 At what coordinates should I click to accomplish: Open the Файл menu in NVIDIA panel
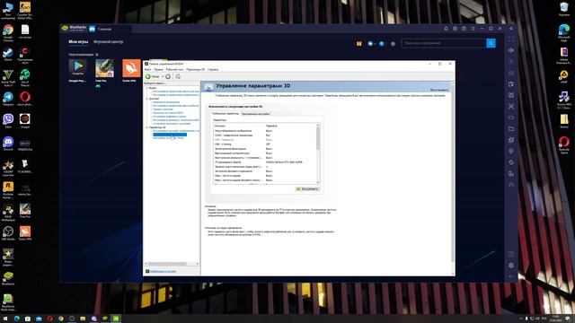point(147,69)
